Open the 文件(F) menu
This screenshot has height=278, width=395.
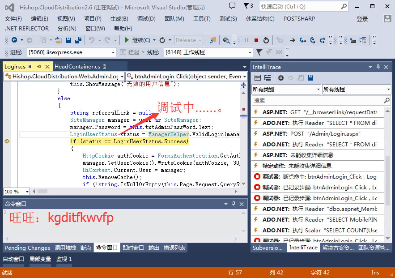click(13, 19)
